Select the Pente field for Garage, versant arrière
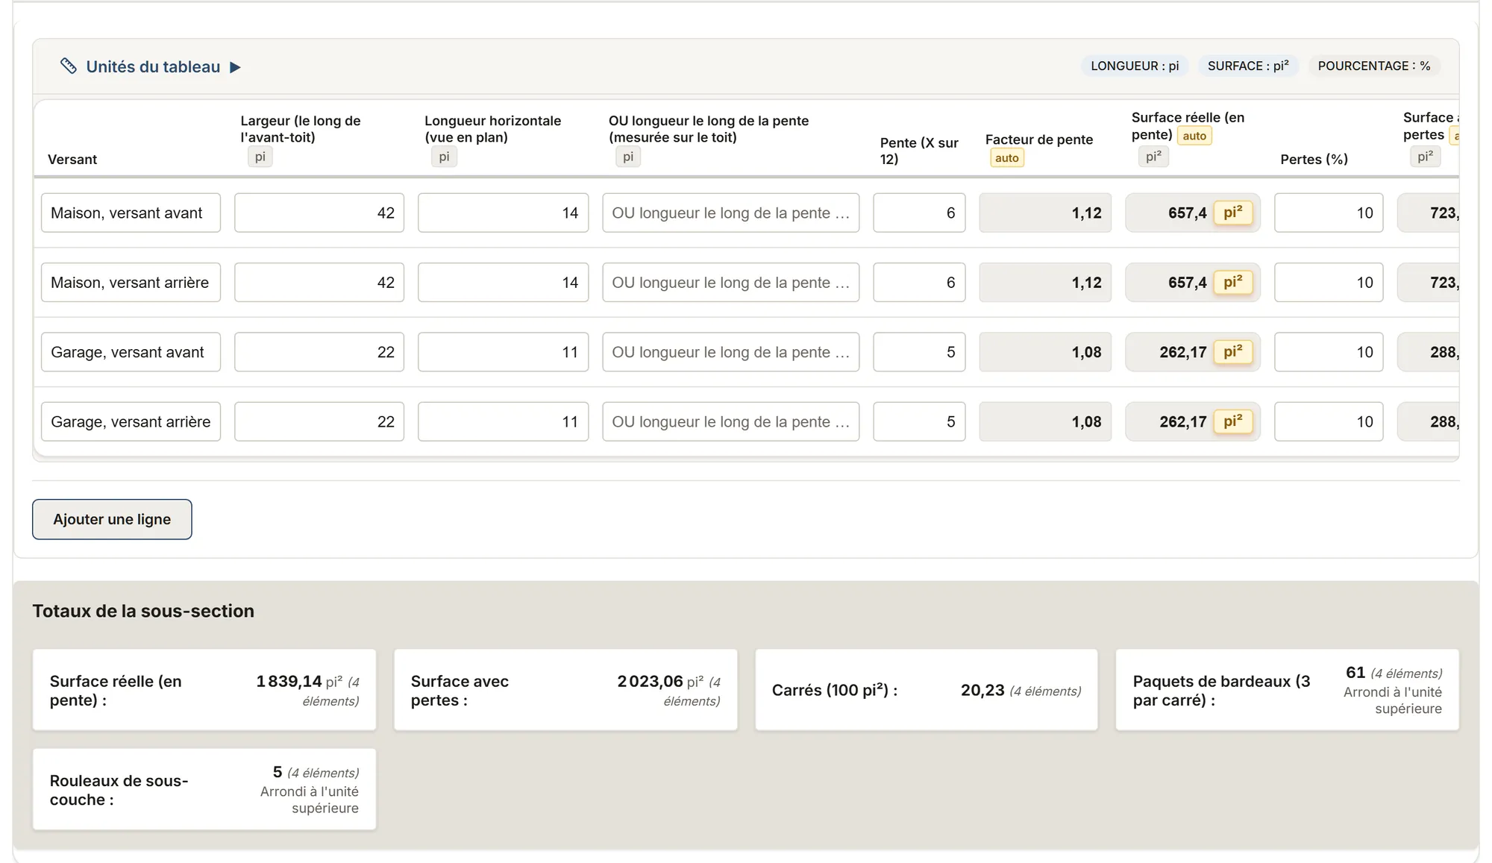This screenshot has width=1492, height=863. coord(919,421)
